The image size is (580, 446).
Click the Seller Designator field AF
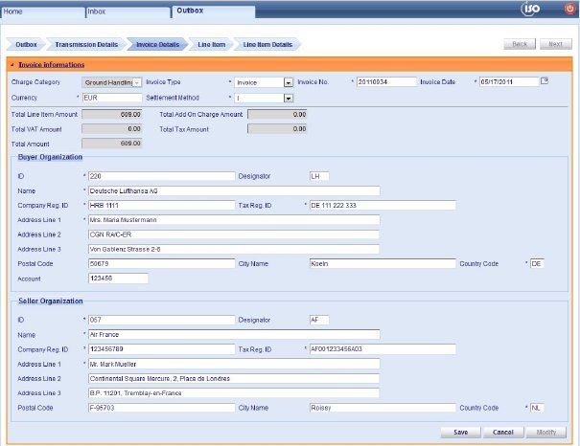point(319,320)
